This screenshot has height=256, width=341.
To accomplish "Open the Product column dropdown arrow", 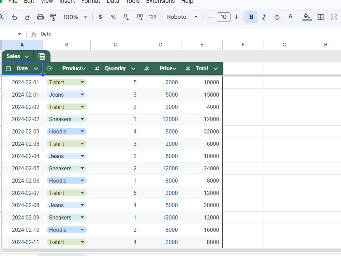I will pos(84,69).
